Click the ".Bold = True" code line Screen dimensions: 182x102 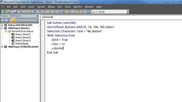(x=59, y=40)
